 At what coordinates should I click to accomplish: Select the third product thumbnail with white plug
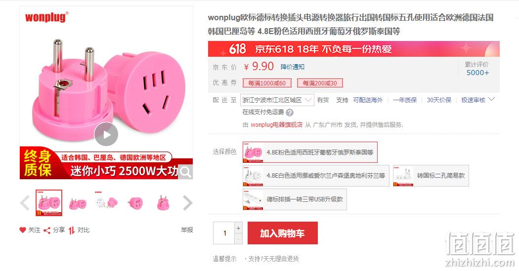tap(106, 202)
